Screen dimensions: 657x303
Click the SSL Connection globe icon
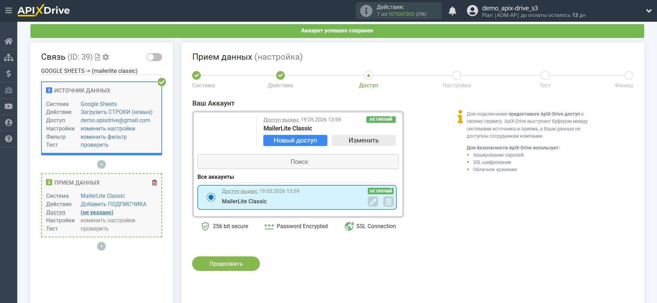tap(349, 226)
